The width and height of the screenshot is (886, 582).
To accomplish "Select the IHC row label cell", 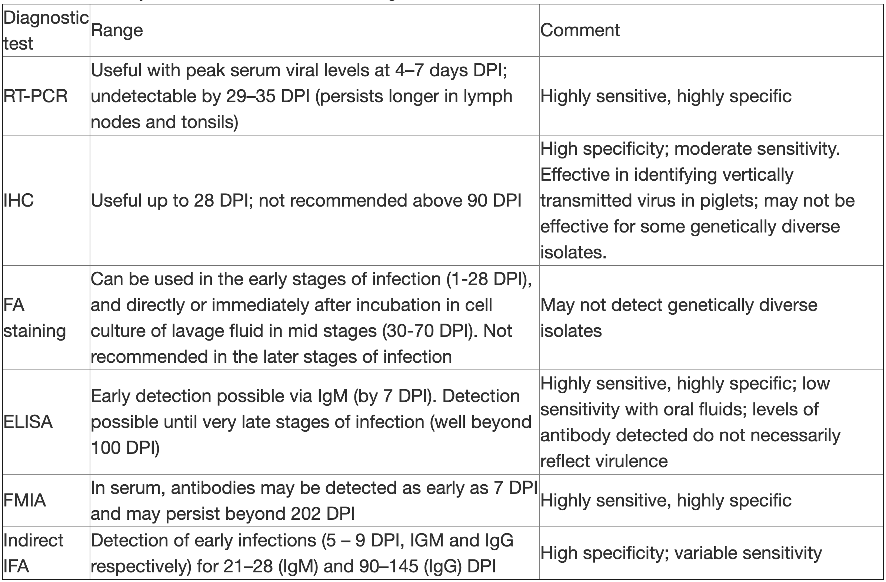I will click(x=19, y=201).
